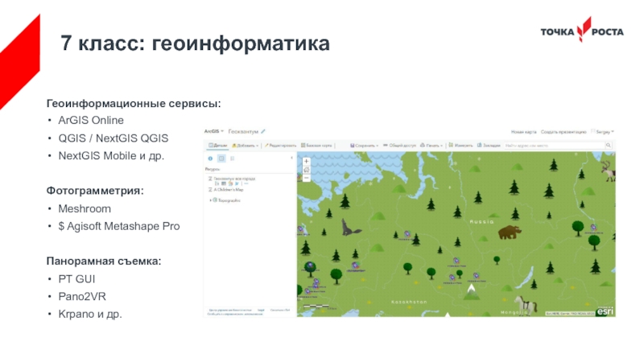Click the Pano2VR bullet
Screen dimensions: 644x362
pos(82,296)
